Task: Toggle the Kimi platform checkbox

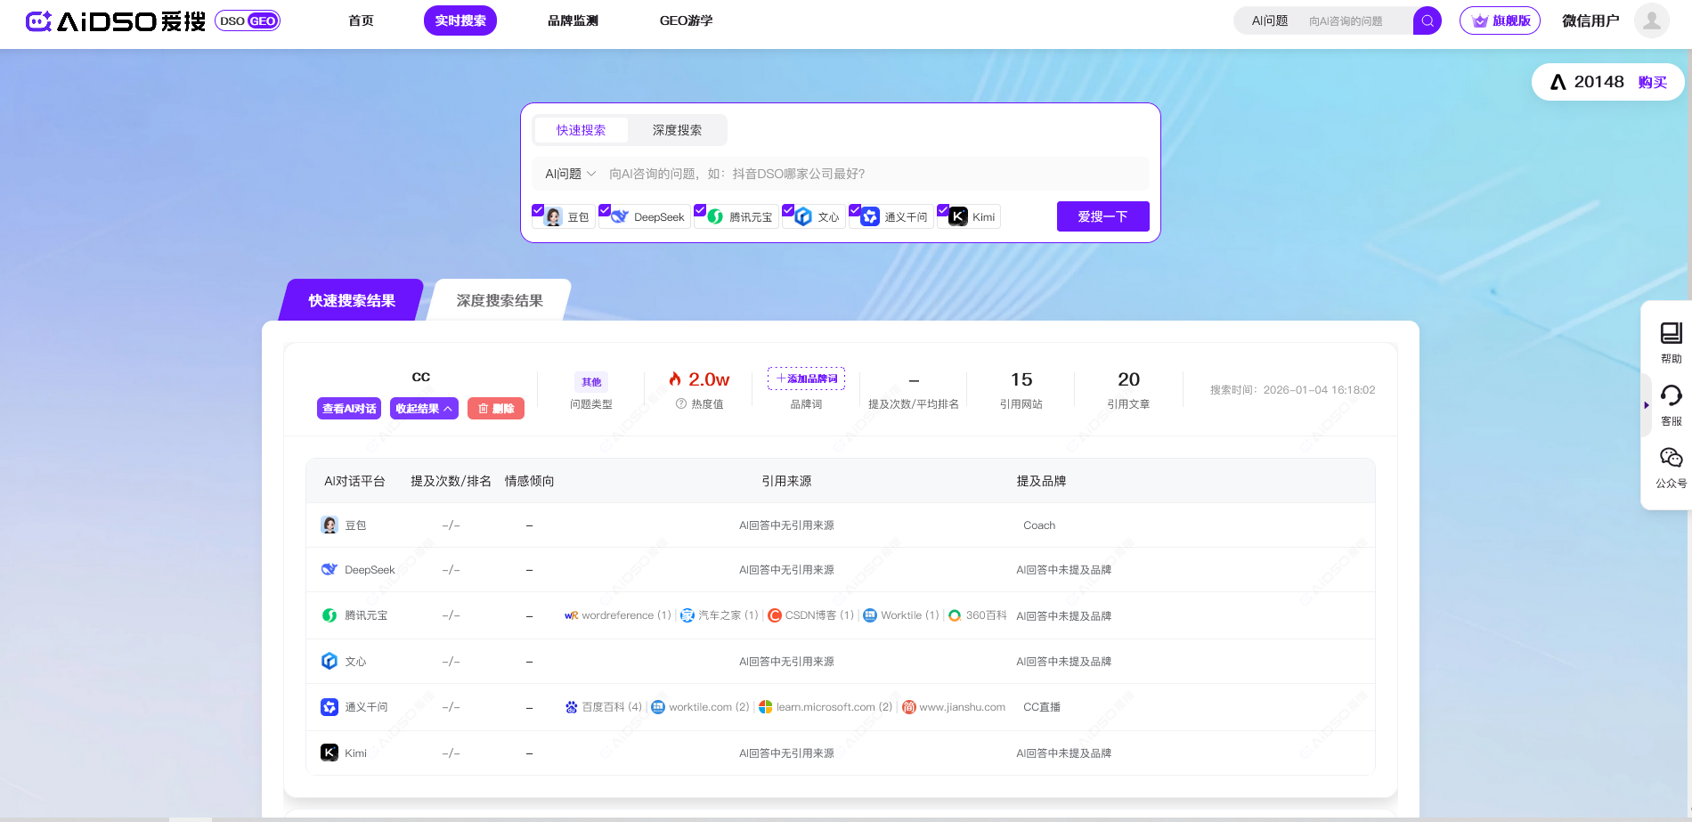Action: click(x=943, y=210)
